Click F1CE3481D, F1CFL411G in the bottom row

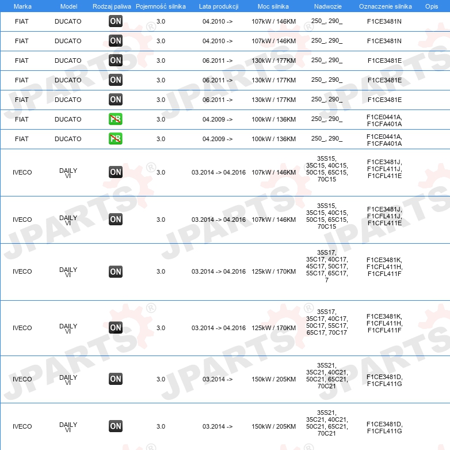click(384, 428)
